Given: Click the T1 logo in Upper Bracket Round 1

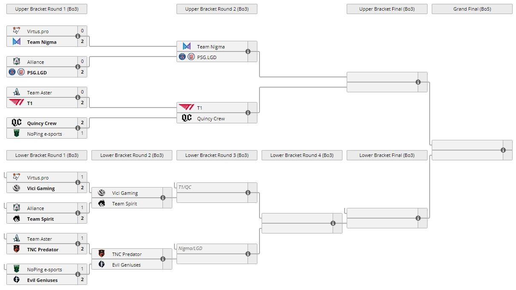Looking at the screenshot, I should click(17, 103).
